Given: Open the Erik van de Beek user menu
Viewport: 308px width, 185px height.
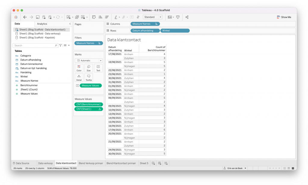Looking at the screenshot, I should point(235,168).
